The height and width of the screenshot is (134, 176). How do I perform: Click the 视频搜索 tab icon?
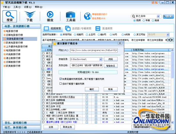click(x=46, y=28)
